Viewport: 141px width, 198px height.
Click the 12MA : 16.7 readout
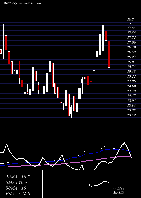click(x=18, y=177)
